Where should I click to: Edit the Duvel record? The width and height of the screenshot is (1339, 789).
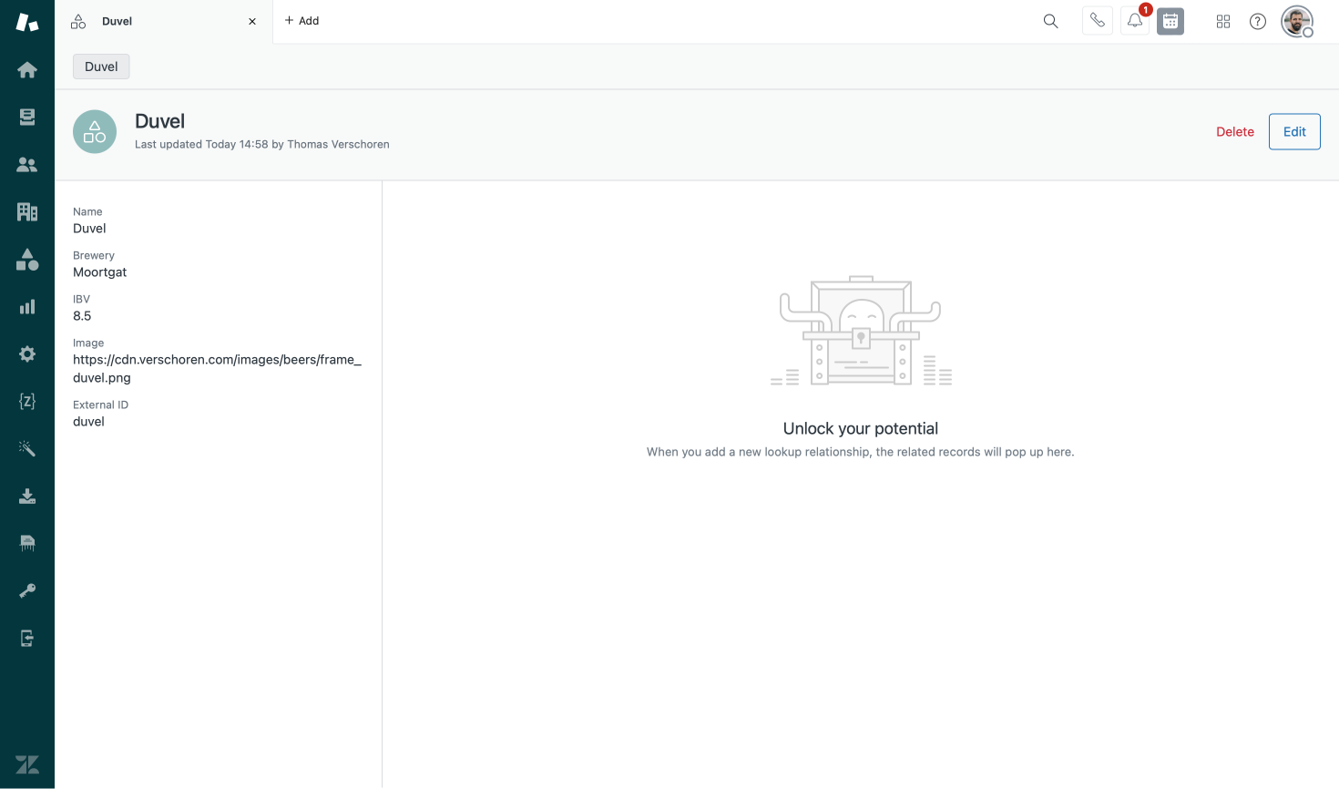pyautogui.click(x=1294, y=132)
